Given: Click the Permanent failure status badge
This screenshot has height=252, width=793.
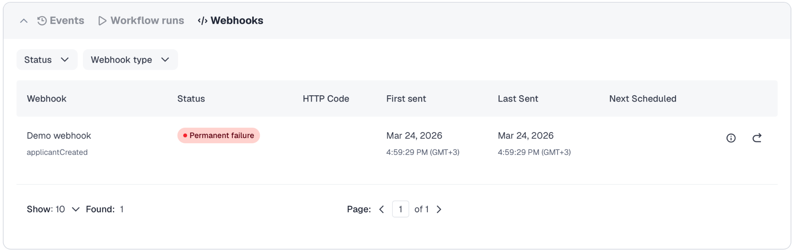Looking at the screenshot, I should coord(218,135).
